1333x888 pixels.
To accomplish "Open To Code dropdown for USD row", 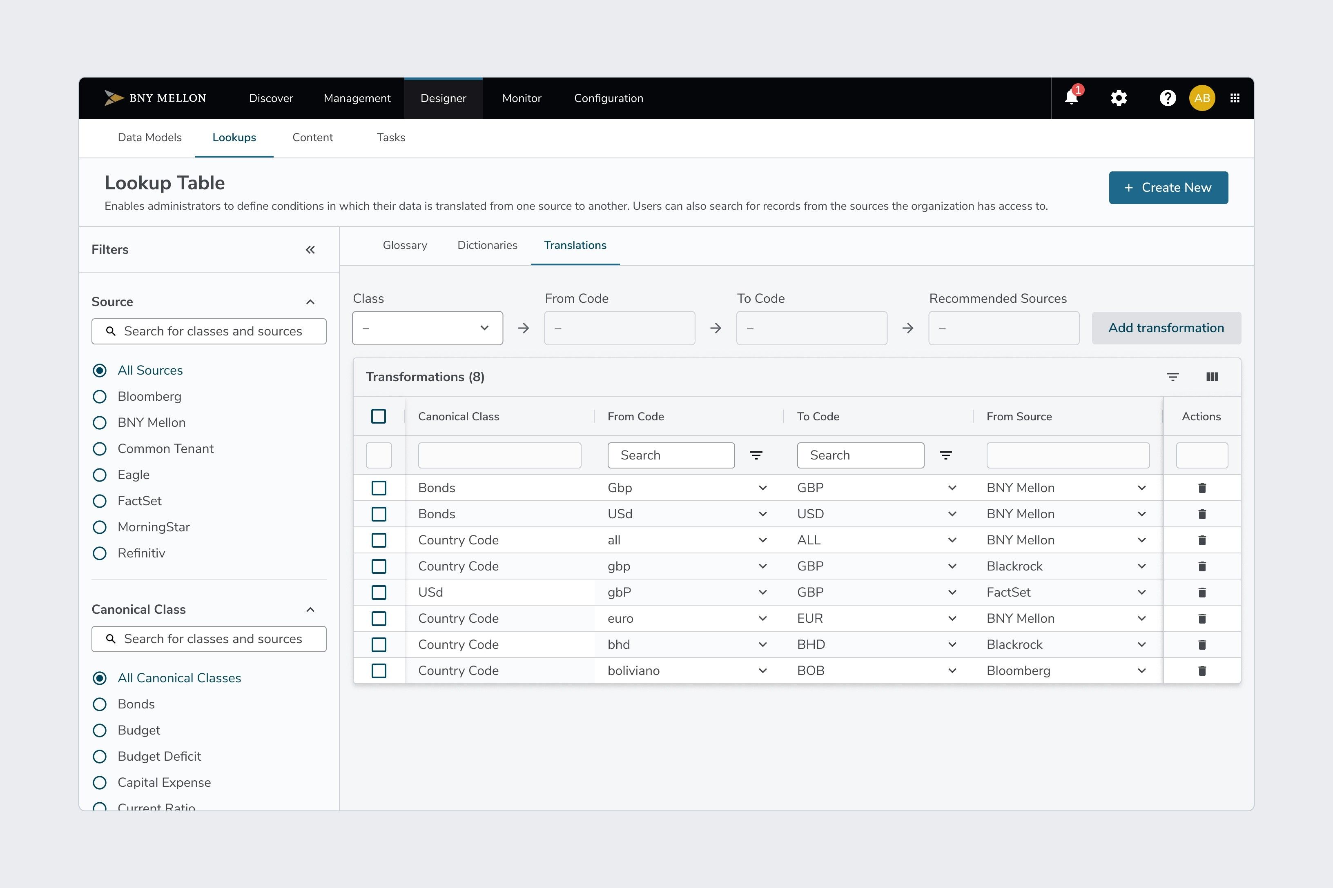I will pyautogui.click(x=952, y=514).
